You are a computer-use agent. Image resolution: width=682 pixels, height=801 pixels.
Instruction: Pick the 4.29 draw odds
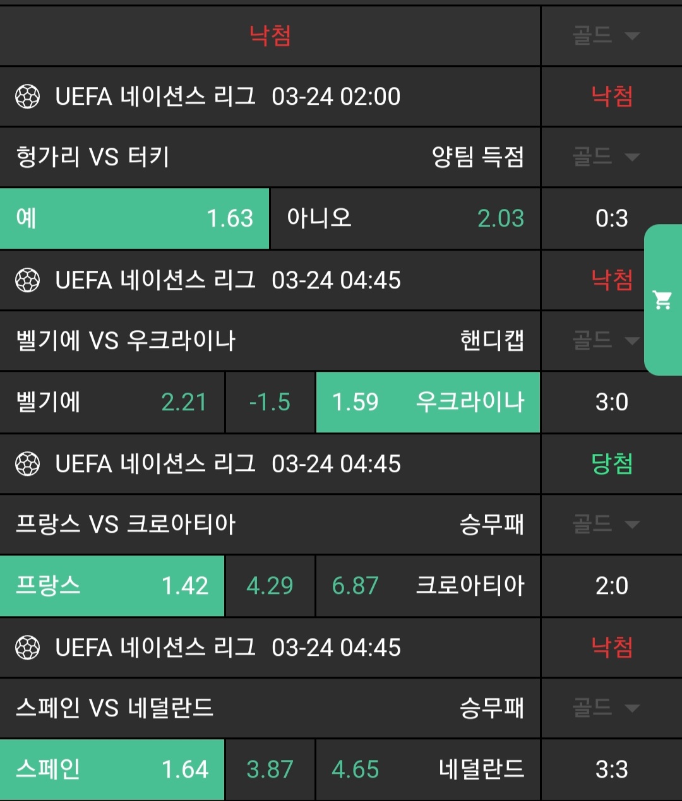[270, 586]
